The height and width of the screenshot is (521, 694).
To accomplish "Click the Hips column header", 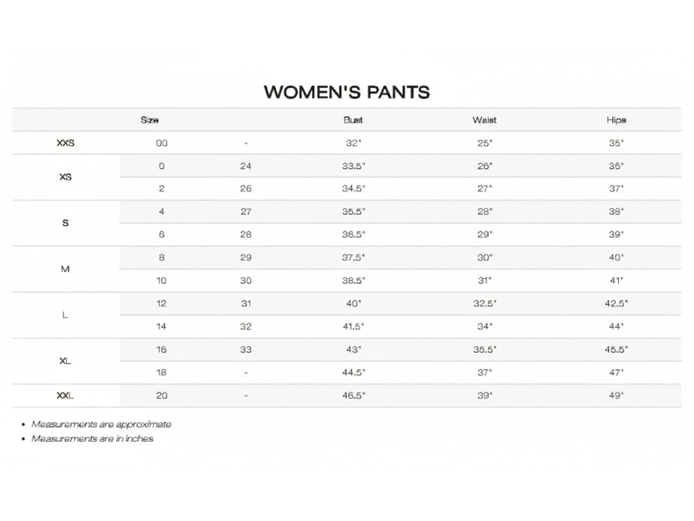I will pyautogui.click(x=616, y=120).
